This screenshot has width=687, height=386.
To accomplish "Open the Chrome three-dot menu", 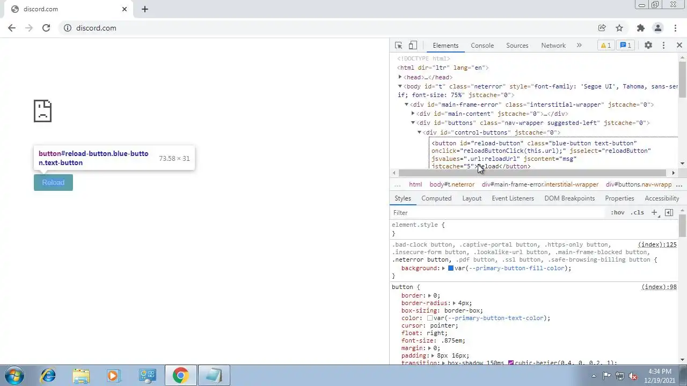I will click(675, 28).
